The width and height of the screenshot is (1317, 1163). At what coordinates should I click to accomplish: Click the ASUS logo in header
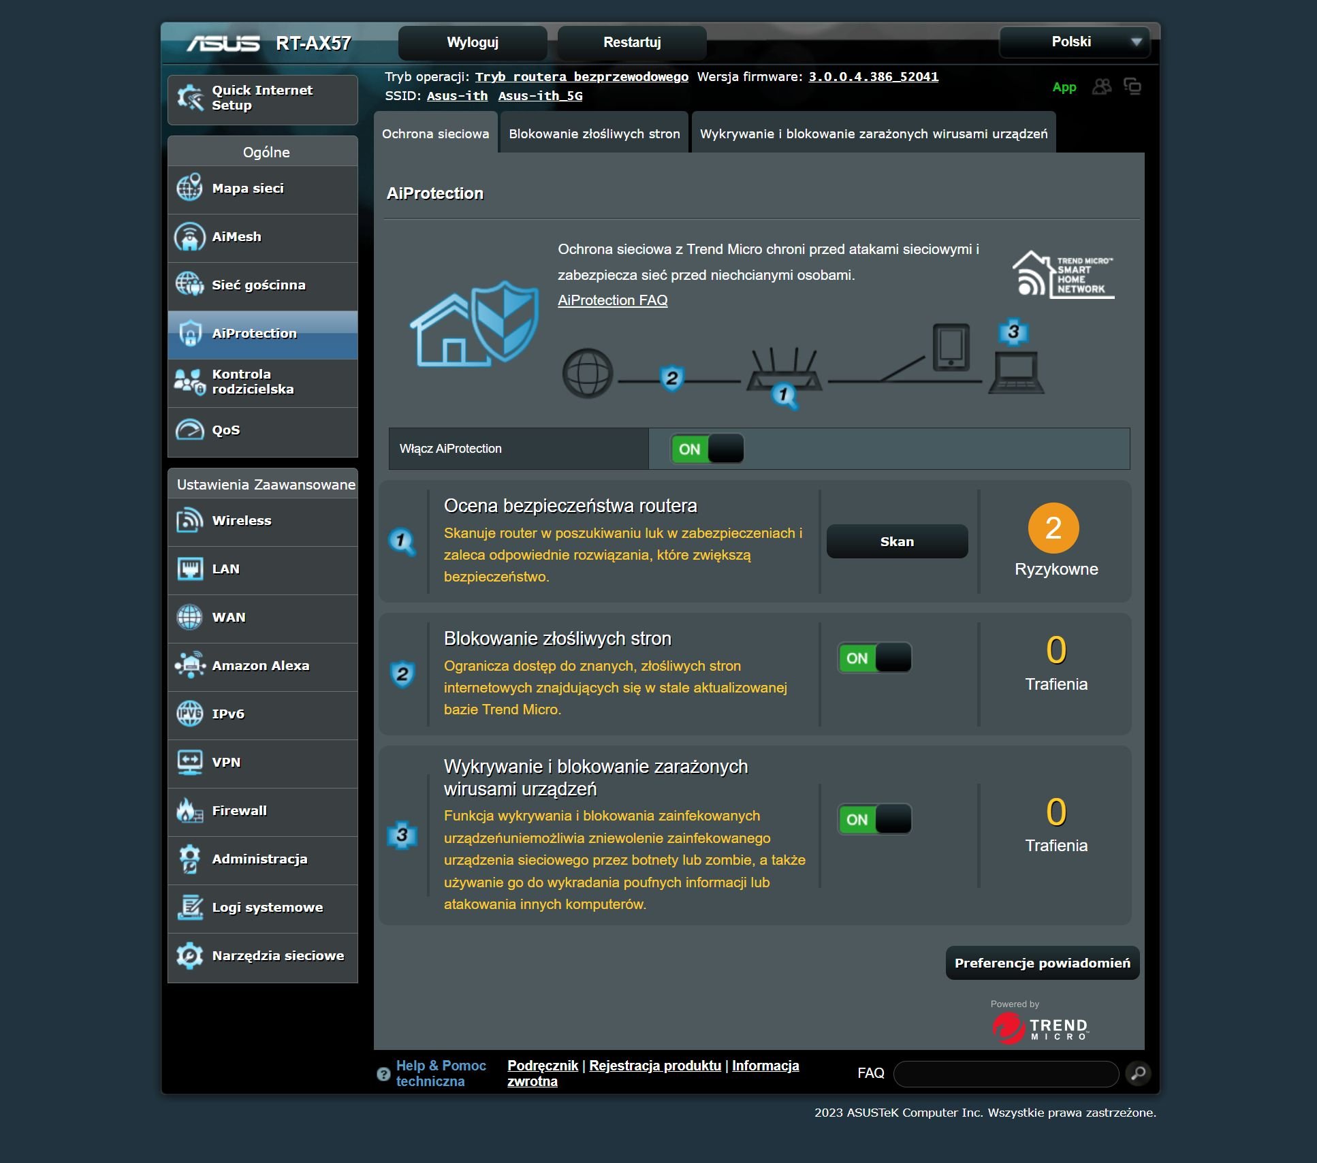[223, 43]
